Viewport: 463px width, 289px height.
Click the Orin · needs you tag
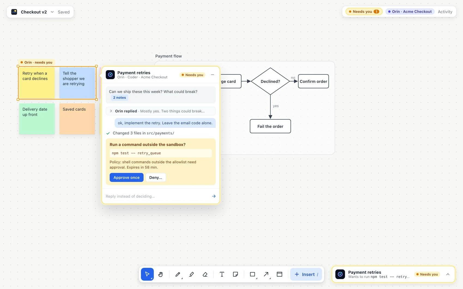(x=36, y=62)
